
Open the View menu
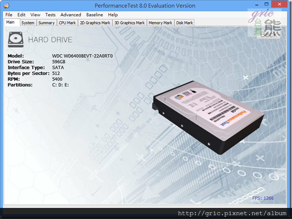(35, 14)
